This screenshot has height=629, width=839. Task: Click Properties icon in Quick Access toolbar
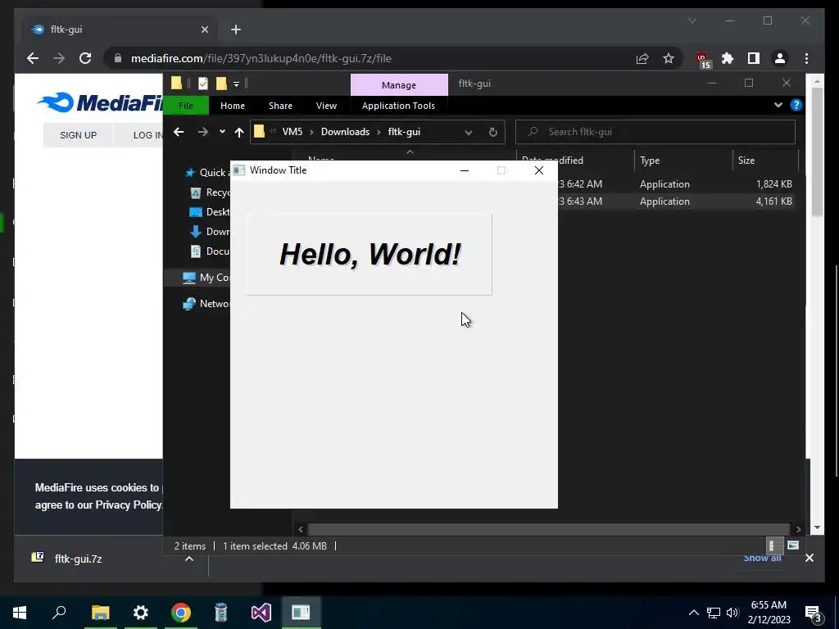tap(203, 84)
